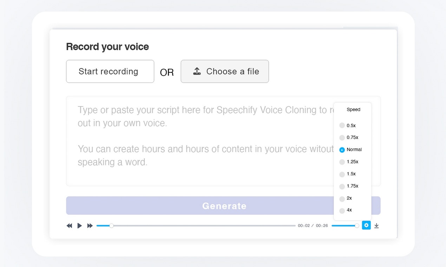The height and width of the screenshot is (267, 446).
Task: Click upload icon in Choose a file
Action: pos(197,71)
